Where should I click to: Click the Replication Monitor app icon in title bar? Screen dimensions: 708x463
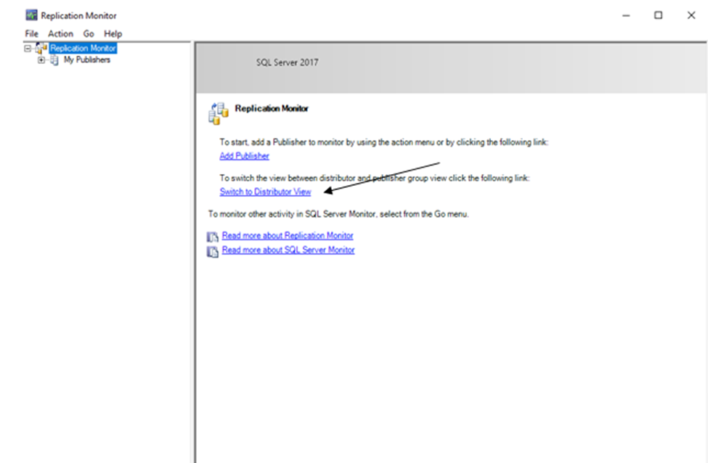31,15
